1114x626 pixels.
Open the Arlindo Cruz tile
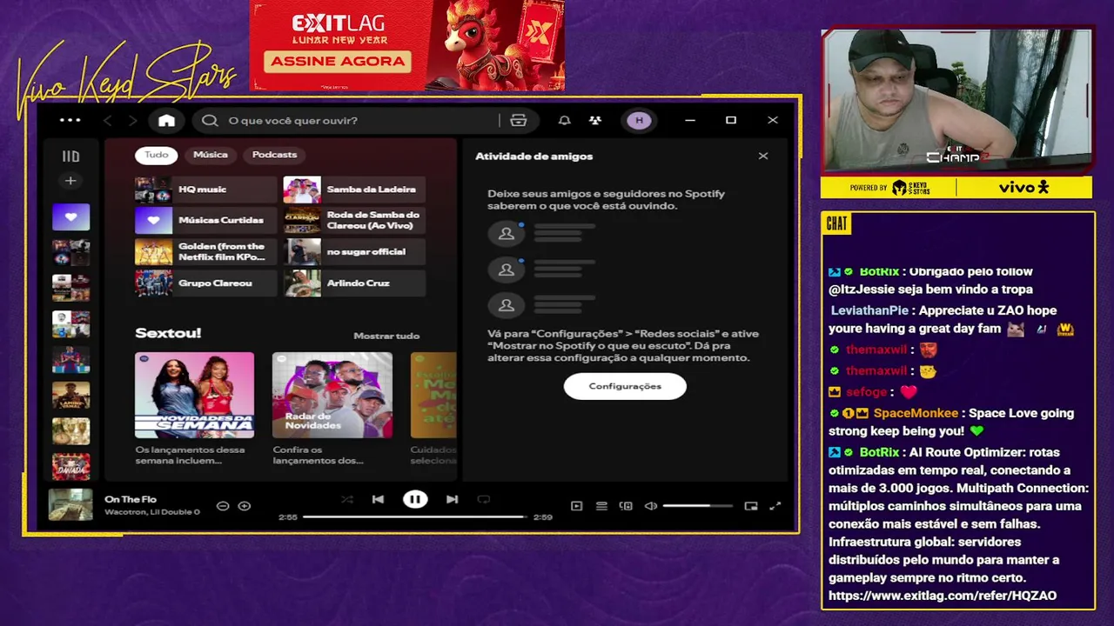coord(354,283)
